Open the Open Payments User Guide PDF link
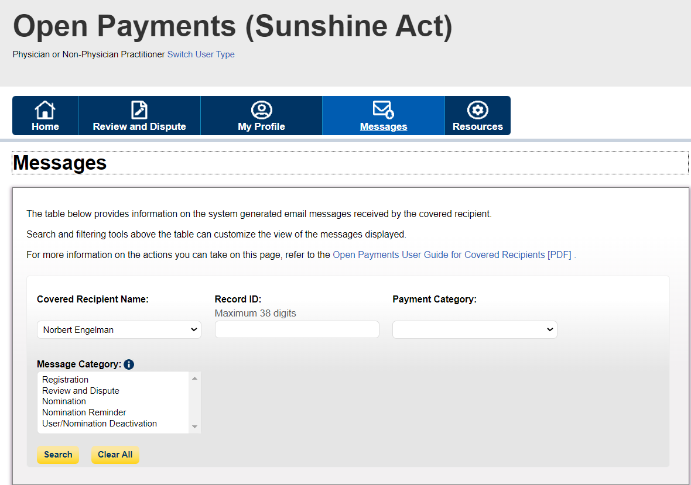 click(451, 255)
